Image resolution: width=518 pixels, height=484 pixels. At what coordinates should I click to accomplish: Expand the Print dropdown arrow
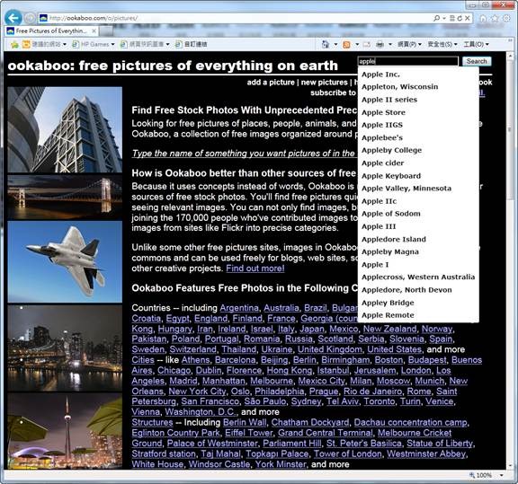coord(390,44)
